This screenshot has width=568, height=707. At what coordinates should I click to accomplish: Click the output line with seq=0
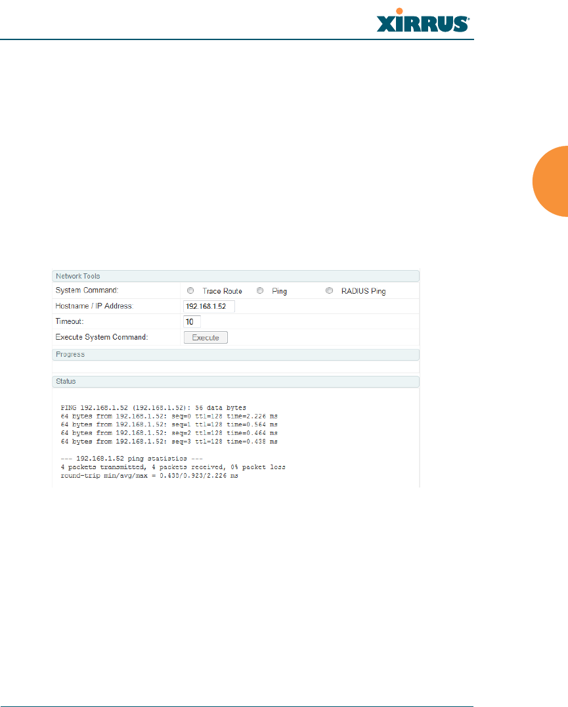pos(169,416)
